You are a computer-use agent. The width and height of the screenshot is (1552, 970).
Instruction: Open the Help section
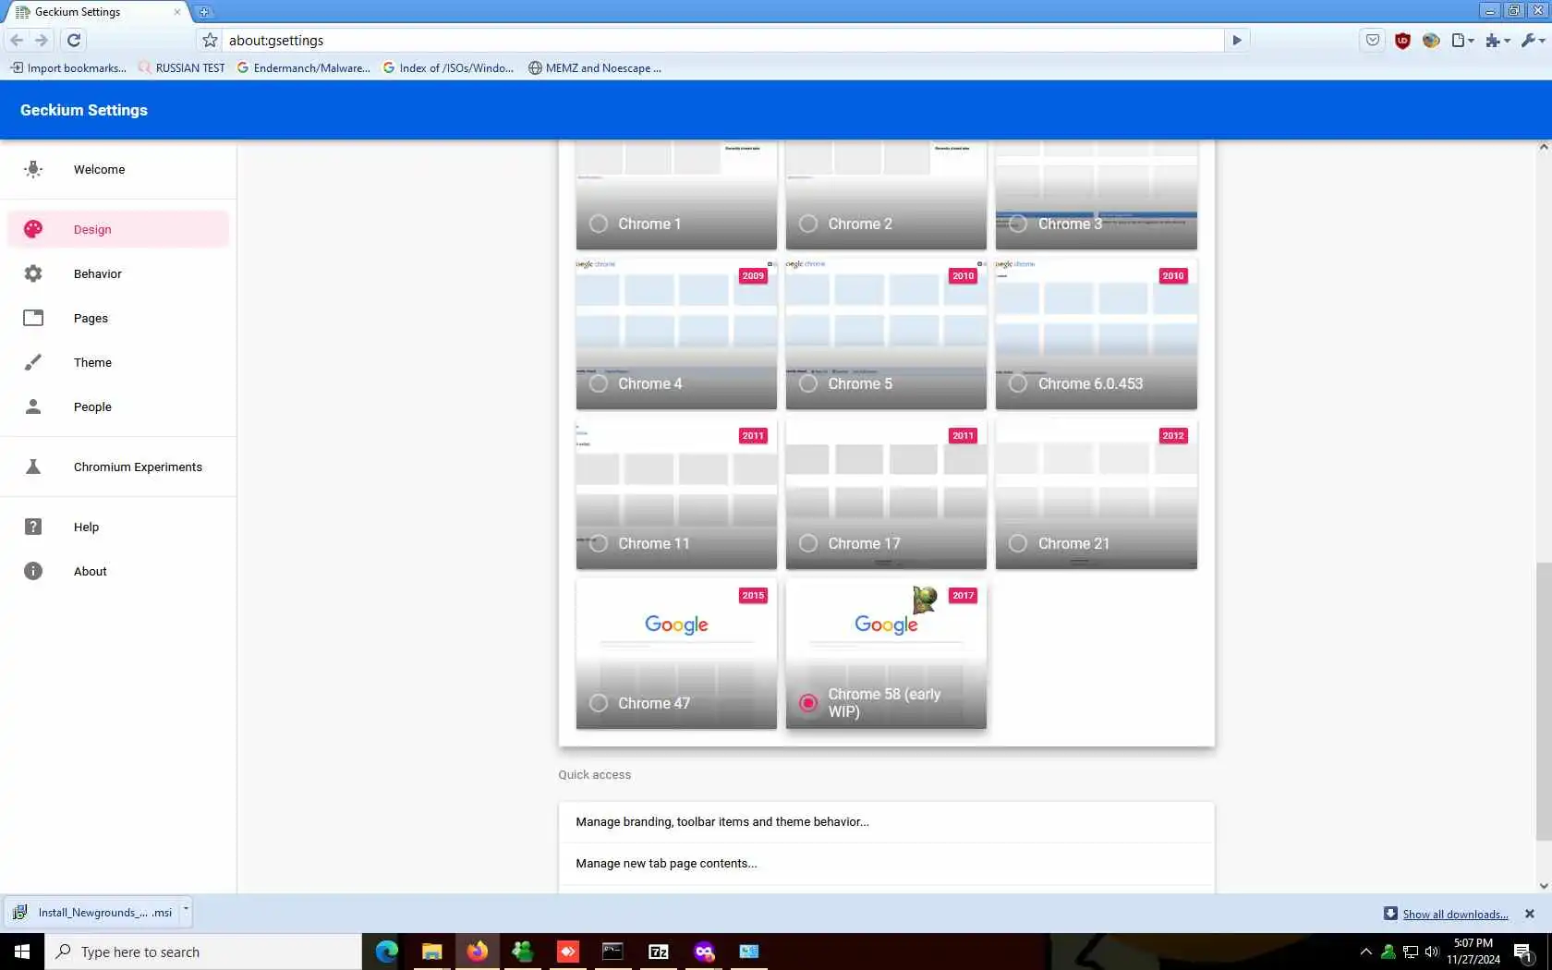click(x=118, y=527)
